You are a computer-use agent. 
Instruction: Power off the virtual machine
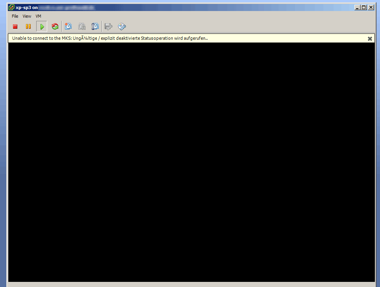[x=15, y=26]
